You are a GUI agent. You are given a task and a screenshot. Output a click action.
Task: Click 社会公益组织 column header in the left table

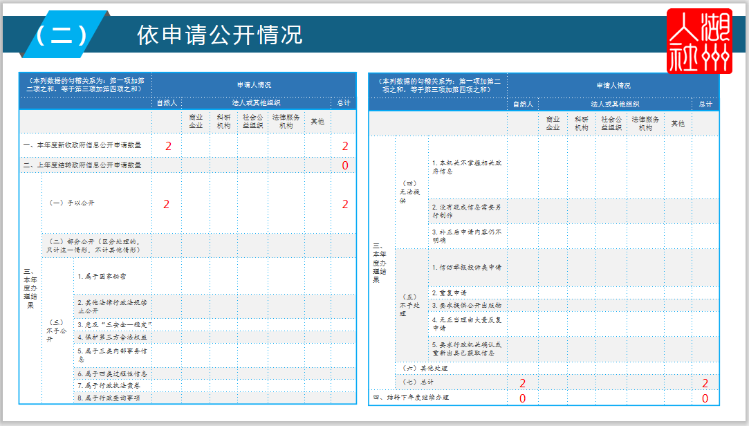252,121
